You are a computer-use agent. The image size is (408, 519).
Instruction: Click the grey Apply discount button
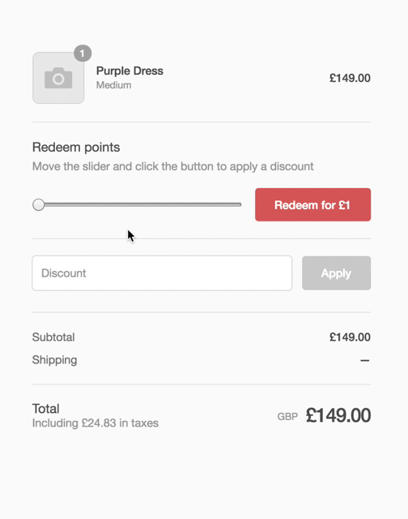[x=336, y=273]
